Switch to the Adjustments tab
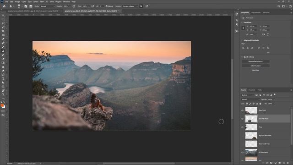Screen dimensions: 293x165 [x=256, y=13]
